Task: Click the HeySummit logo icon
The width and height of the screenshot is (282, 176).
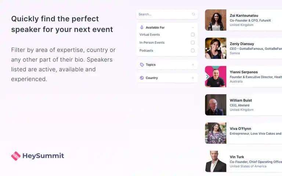Action: pyautogui.click(x=16, y=156)
